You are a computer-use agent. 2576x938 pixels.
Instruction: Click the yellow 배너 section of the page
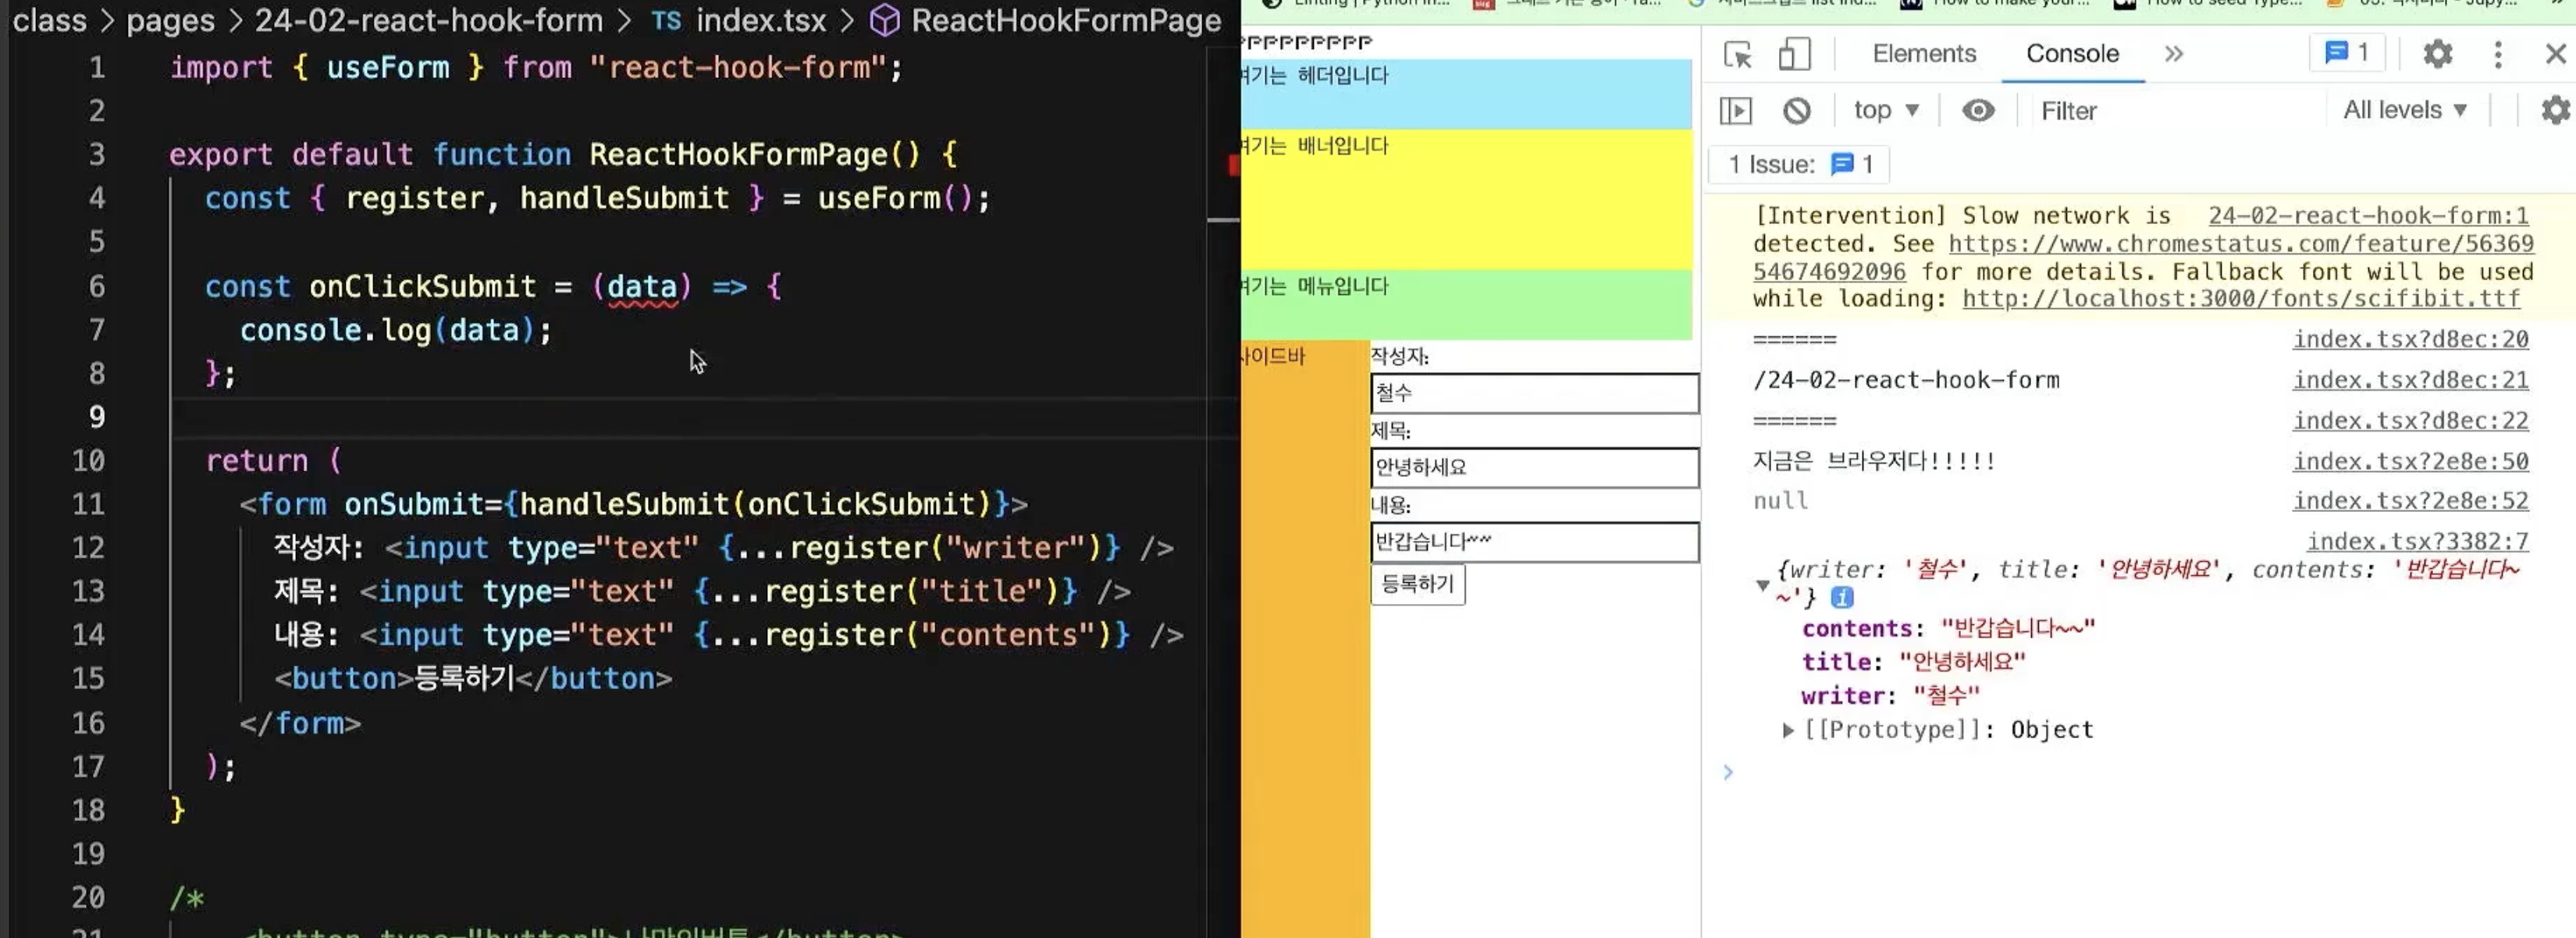(x=1466, y=199)
